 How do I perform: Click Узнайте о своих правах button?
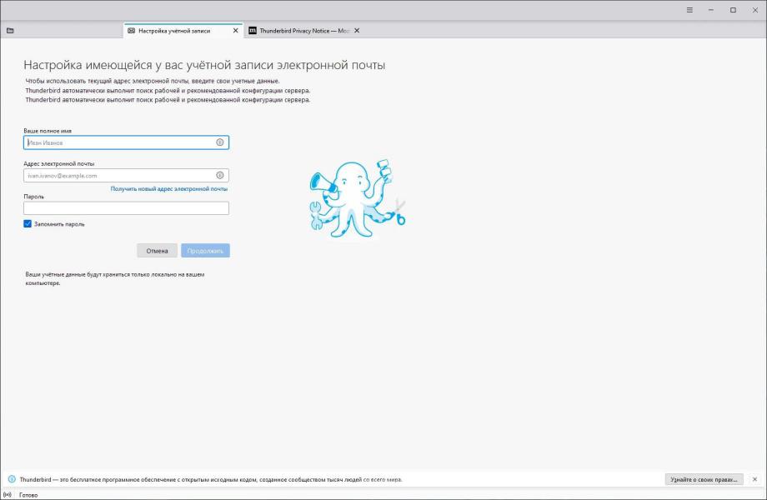704,479
